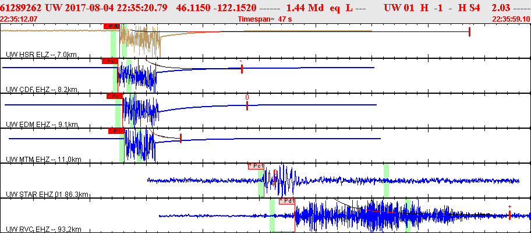Click the Pd0 pick flag on HSR trace
Screen dimensions: 531x233
pyautogui.click(x=111, y=26)
